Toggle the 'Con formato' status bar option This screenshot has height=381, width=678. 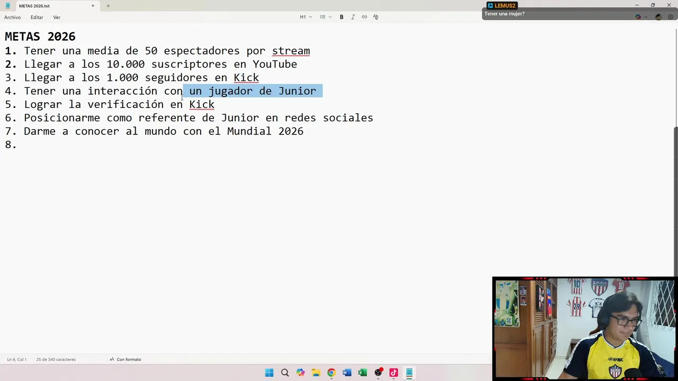[125, 359]
